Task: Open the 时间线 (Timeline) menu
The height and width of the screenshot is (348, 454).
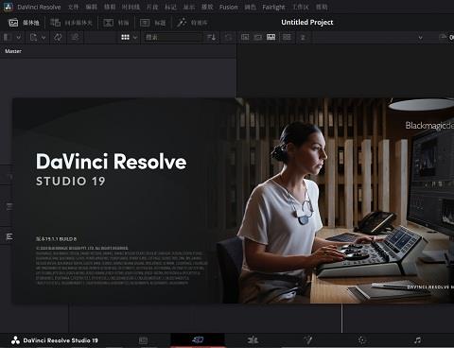Action: coord(131,7)
